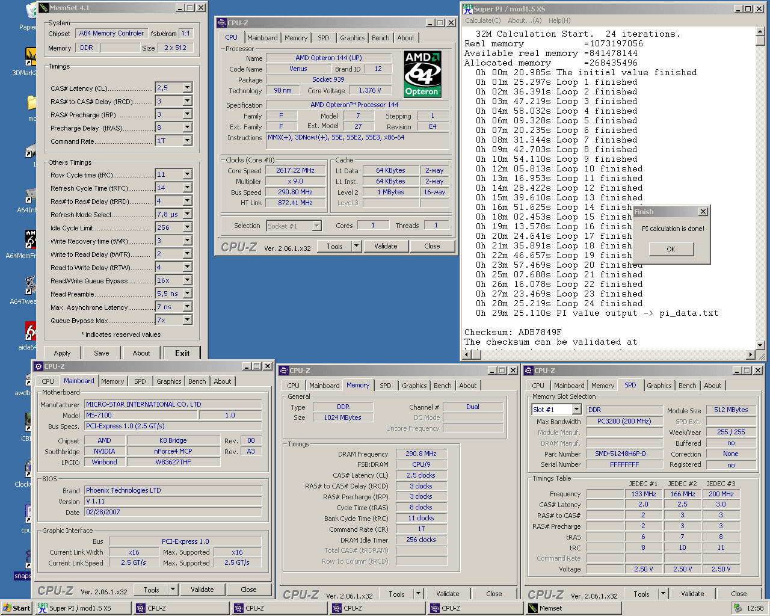Open the Slot #1 dropdown in SPD window
Viewport: 770px width, 616px height.
pos(576,410)
